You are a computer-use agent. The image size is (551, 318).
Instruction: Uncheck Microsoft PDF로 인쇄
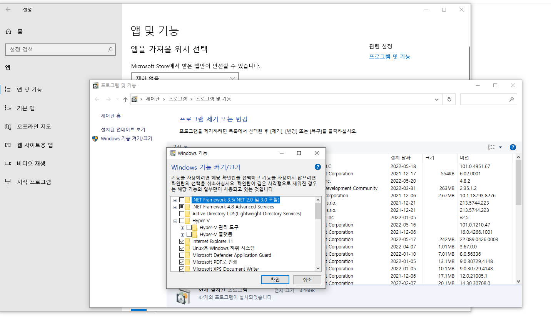[x=182, y=262]
